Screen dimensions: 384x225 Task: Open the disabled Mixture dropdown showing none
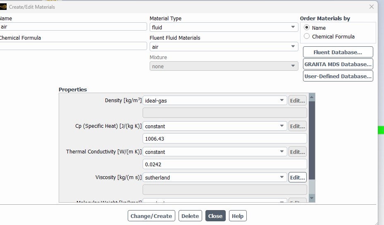click(x=224, y=66)
